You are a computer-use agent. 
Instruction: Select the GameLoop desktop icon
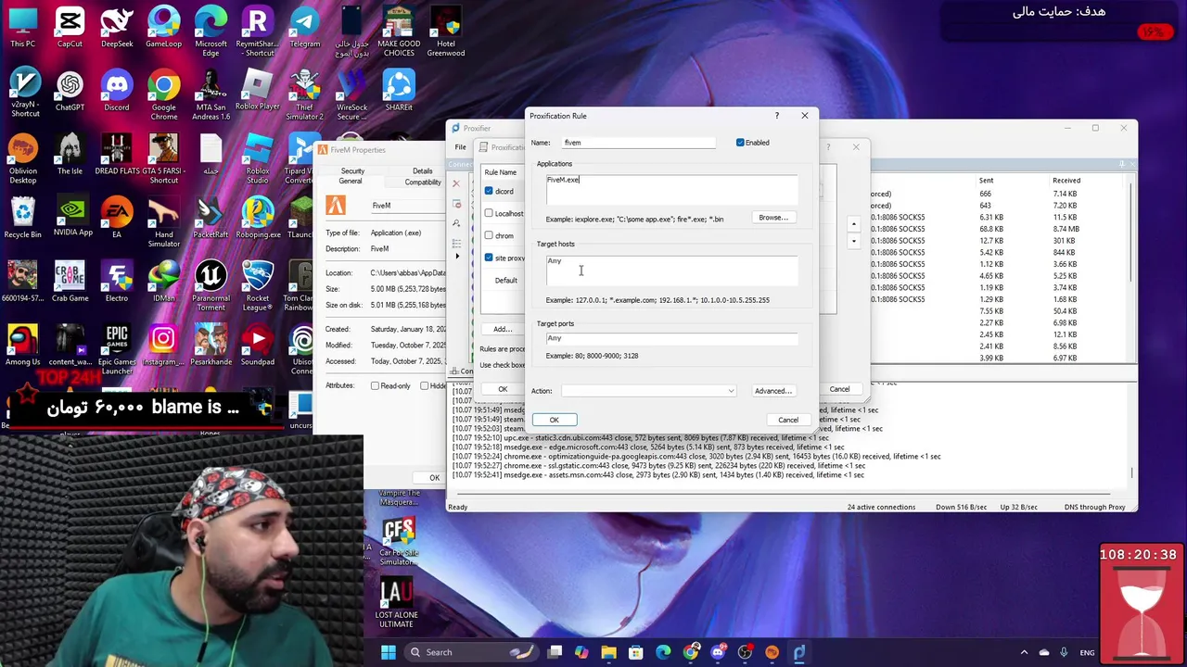click(x=164, y=28)
